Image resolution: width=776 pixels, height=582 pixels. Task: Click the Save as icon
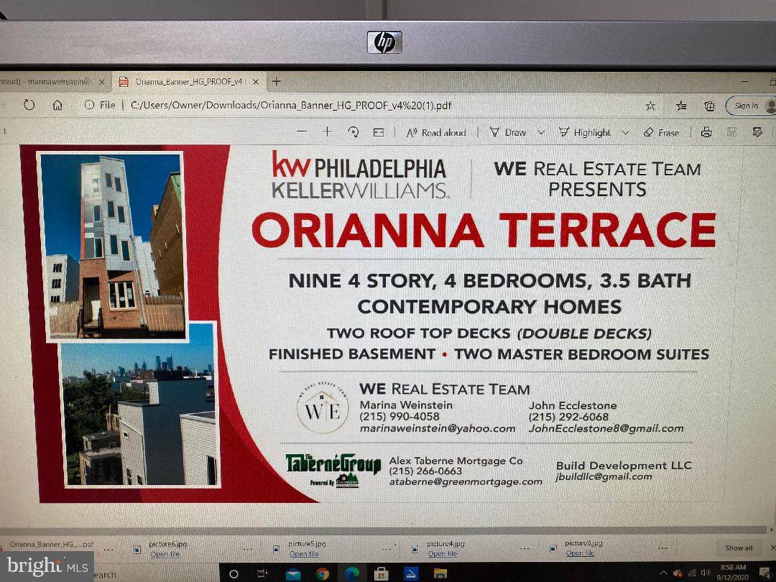pyautogui.click(x=757, y=132)
